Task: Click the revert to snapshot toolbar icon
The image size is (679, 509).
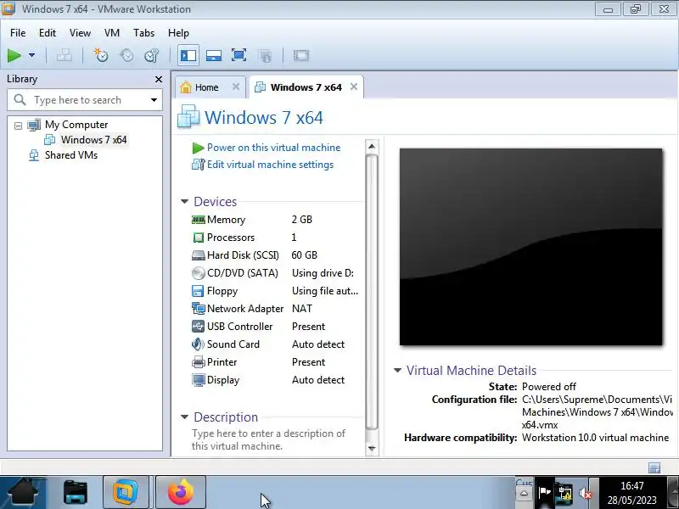Action: click(126, 55)
